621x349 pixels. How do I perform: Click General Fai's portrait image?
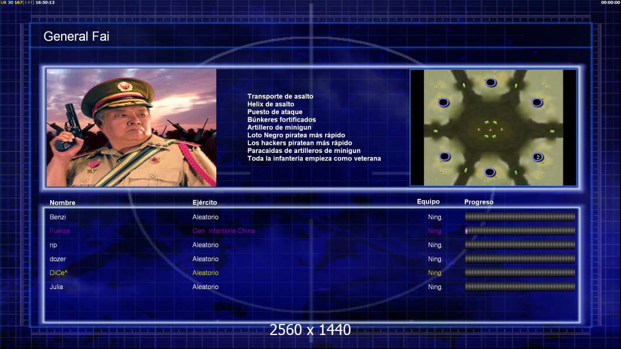[x=132, y=127]
